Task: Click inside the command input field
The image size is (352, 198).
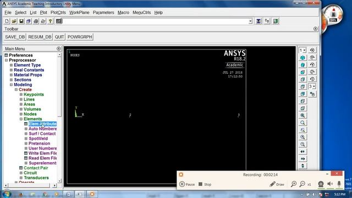Action: tap(155, 21)
